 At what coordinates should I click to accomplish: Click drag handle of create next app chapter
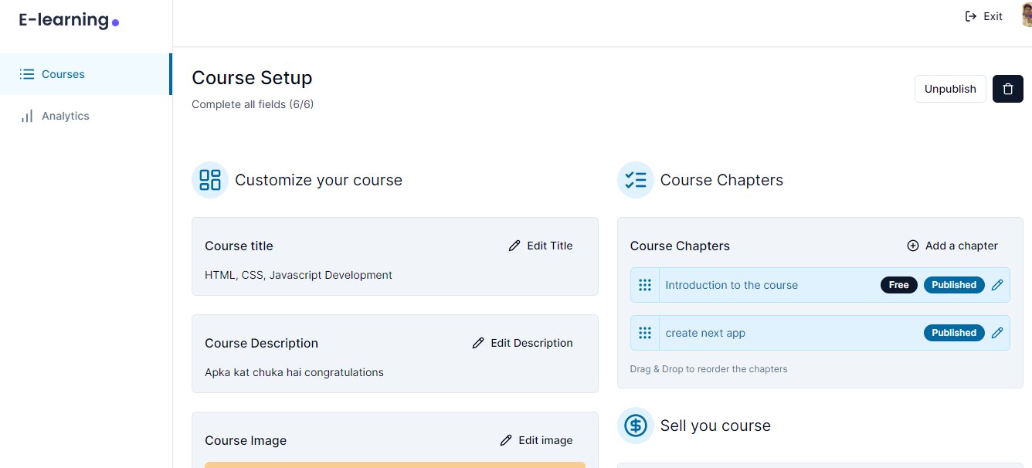[645, 333]
